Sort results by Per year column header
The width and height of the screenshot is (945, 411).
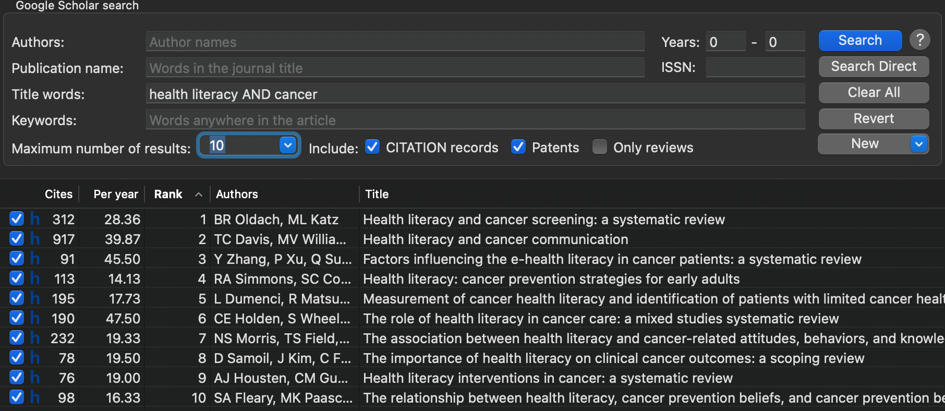115,195
